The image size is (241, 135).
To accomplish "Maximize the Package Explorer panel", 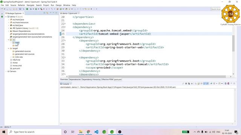I will [56, 13].
